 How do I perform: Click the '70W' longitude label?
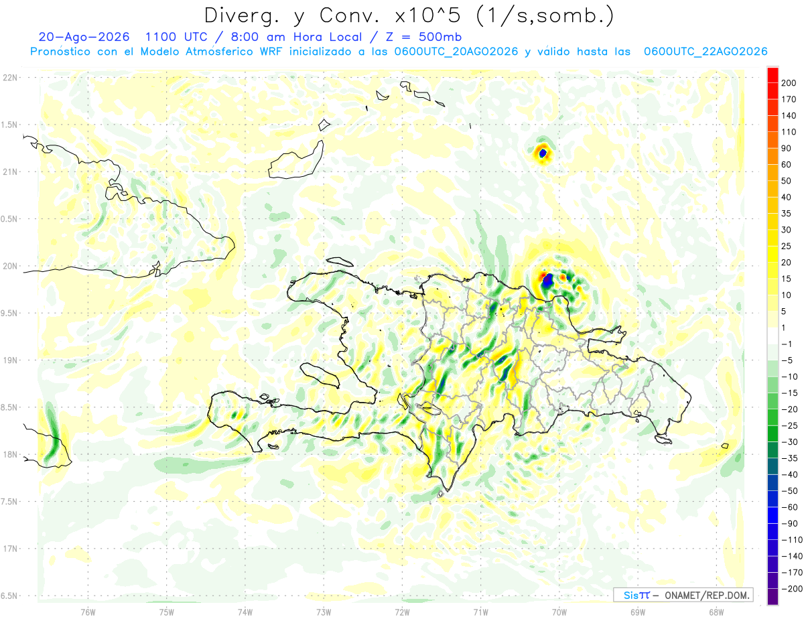tap(559, 612)
